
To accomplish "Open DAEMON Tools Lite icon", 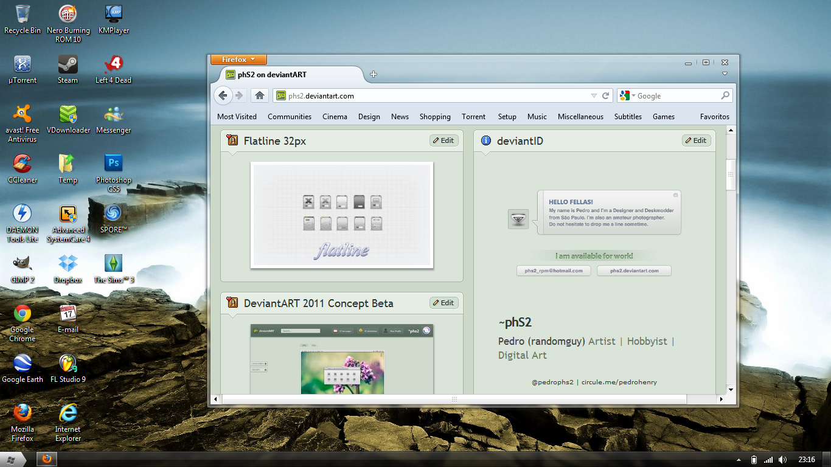I will (x=23, y=223).
